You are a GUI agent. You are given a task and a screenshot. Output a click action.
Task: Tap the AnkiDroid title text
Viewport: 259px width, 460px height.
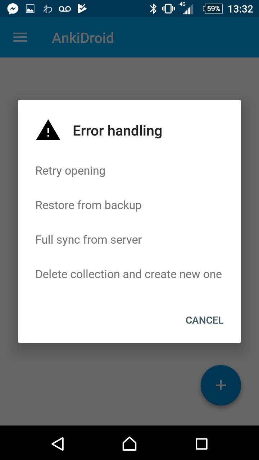click(x=83, y=38)
